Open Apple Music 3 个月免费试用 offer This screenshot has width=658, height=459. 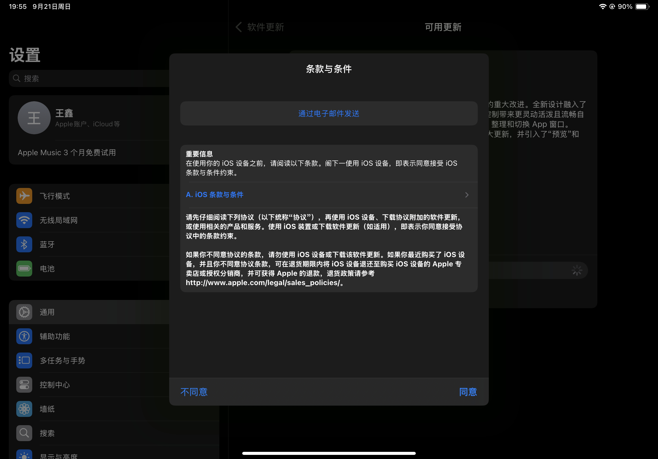point(89,152)
